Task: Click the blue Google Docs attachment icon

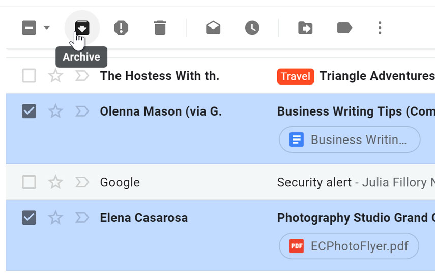Action: [x=297, y=139]
